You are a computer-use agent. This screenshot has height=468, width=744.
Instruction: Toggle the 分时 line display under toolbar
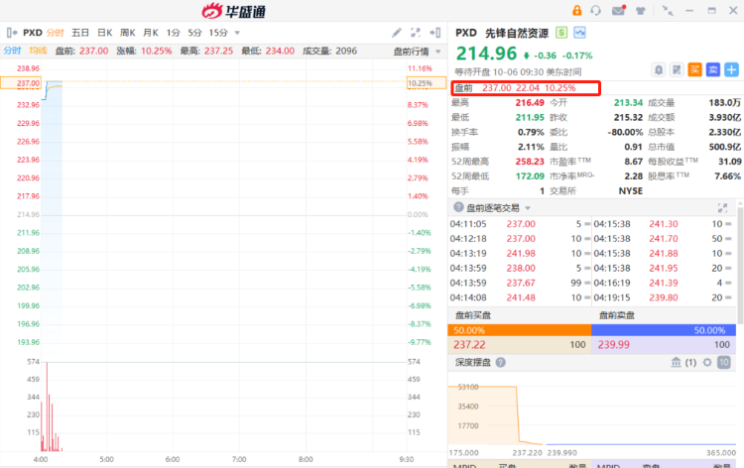12,51
